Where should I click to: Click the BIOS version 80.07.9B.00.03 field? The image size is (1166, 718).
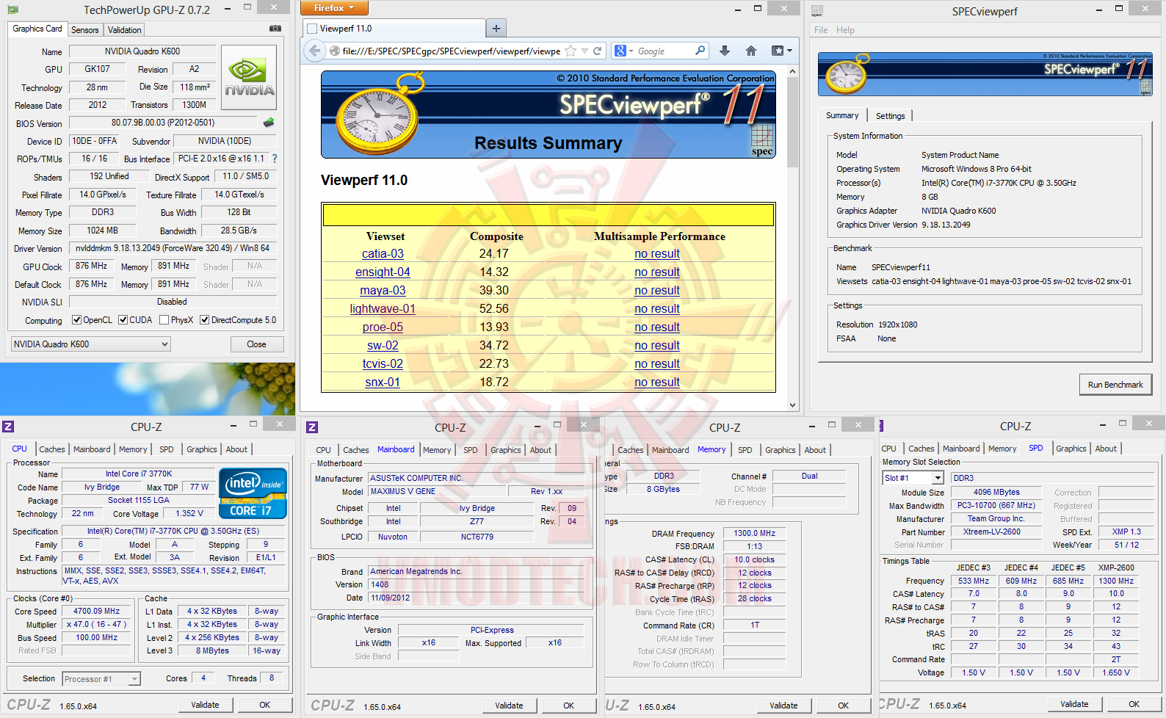click(163, 123)
